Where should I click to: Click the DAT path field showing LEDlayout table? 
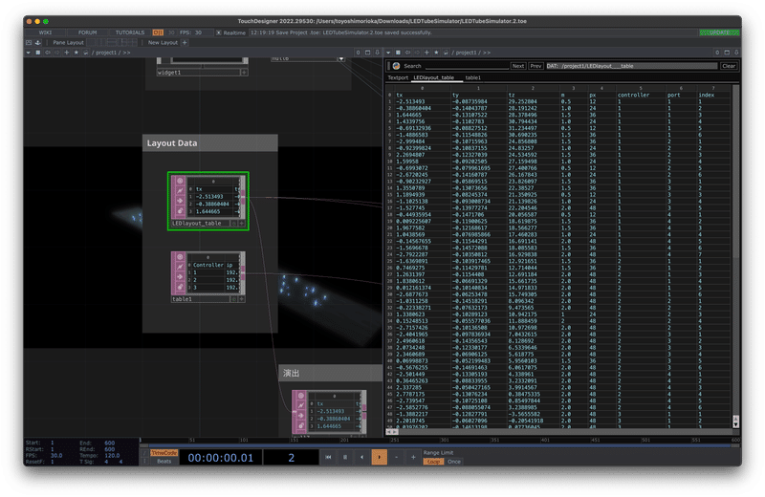[x=632, y=66]
